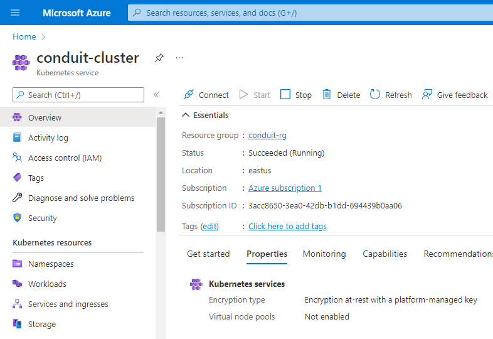Switch to the Capabilities tab
The width and height of the screenshot is (493, 339).
(x=385, y=254)
